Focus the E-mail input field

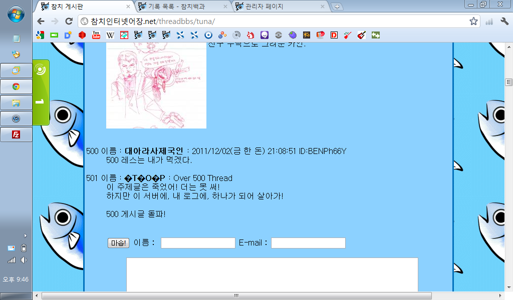(308, 243)
